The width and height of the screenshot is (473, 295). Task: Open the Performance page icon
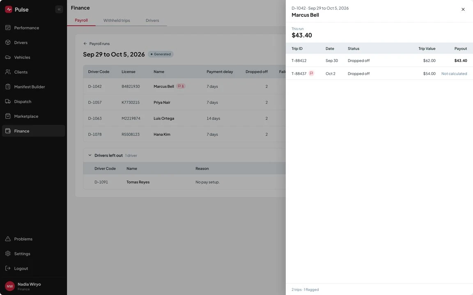pyautogui.click(x=8, y=28)
